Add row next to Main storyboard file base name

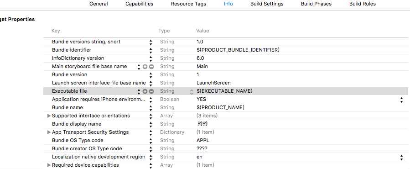coord(145,67)
